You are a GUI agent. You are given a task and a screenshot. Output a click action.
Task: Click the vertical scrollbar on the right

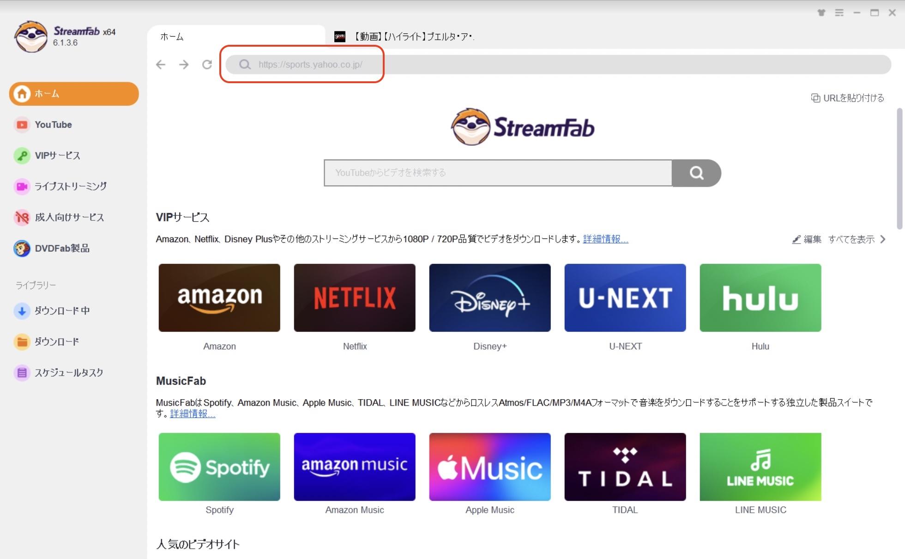coord(899,169)
